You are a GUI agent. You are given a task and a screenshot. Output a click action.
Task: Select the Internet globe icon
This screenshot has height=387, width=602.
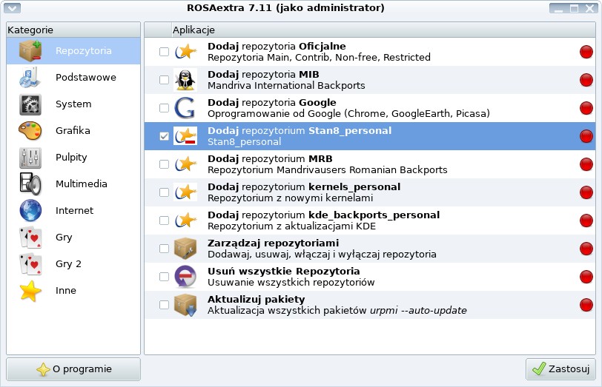point(30,210)
